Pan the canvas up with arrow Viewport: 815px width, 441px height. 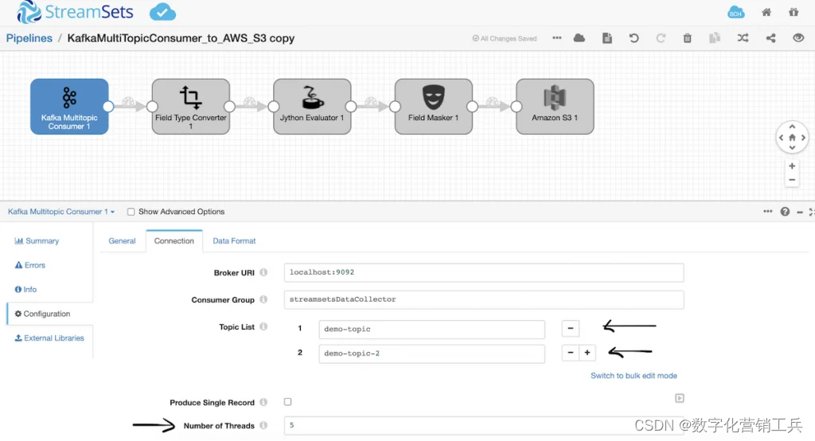click(792, 127)
